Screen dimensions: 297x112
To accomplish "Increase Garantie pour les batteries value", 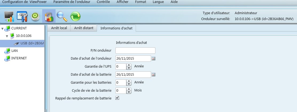I will click(x=129, y=81).
